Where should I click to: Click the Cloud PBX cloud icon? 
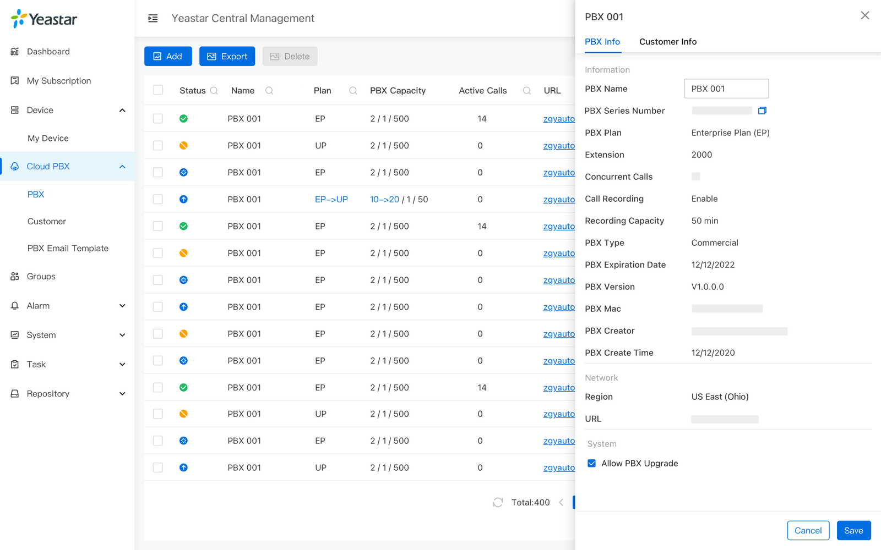15,166
